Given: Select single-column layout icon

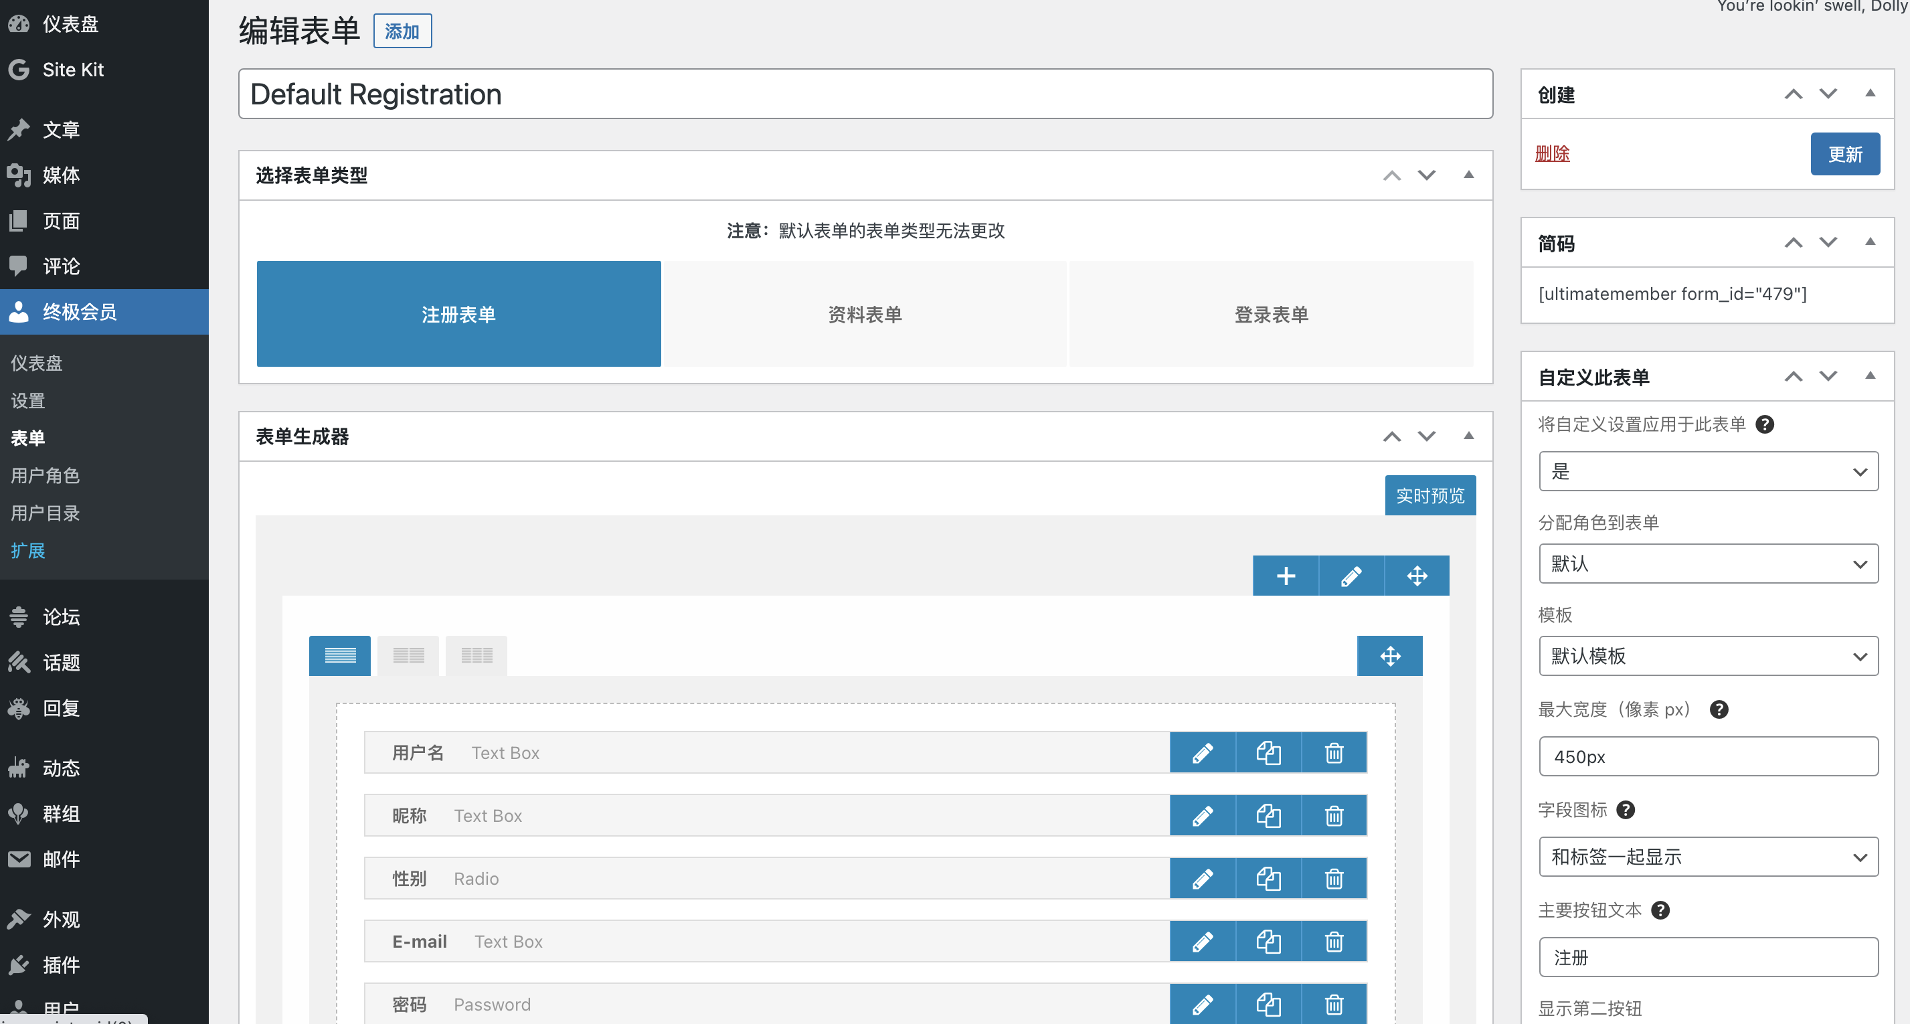Looking at the screenshot, I should coord(339,655).
